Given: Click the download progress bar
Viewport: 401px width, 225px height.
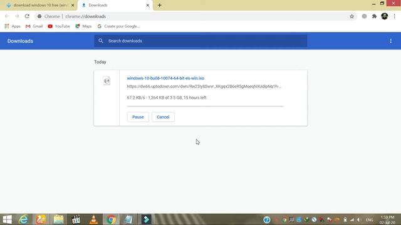Looking at the screenshot, I should tap(205, 106).
